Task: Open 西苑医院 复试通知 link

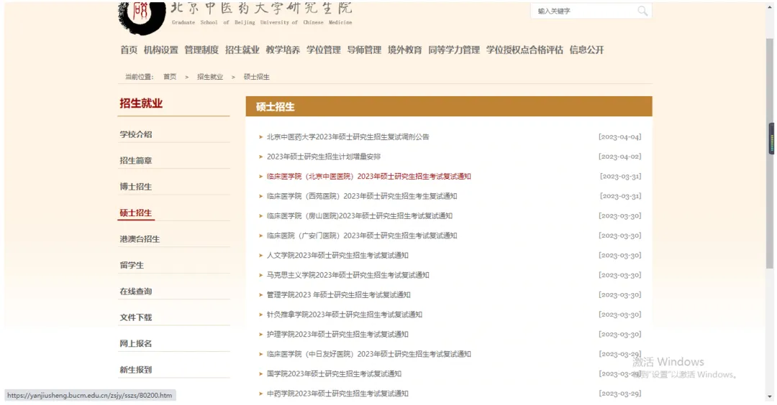Action: tap(362, 196)
